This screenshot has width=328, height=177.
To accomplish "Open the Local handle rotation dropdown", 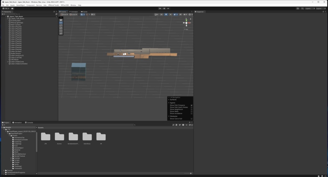I will click(73, 15).
